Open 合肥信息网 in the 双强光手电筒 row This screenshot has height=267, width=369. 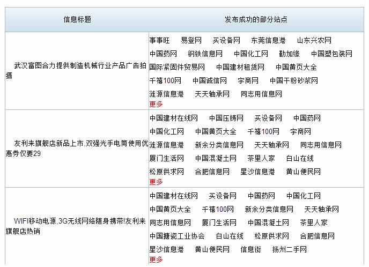pos(212,172)
